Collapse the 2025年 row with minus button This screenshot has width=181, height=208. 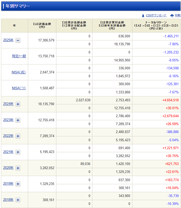click(x=18, y=40)
